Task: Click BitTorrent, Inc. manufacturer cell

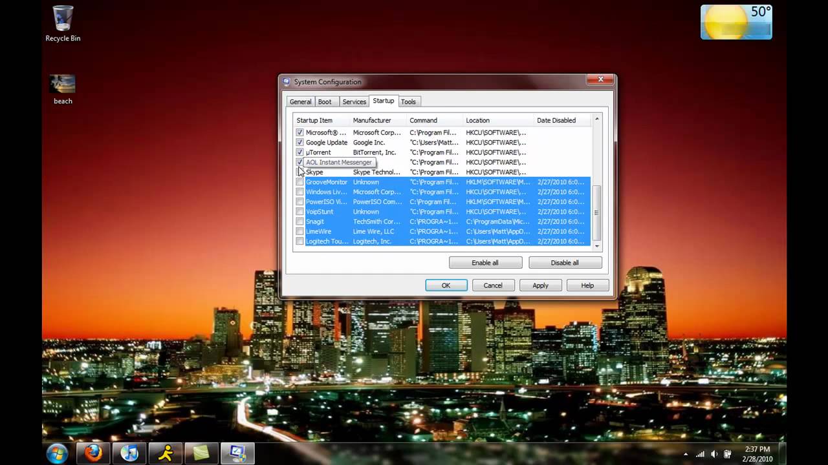Action: coord(375,152)
